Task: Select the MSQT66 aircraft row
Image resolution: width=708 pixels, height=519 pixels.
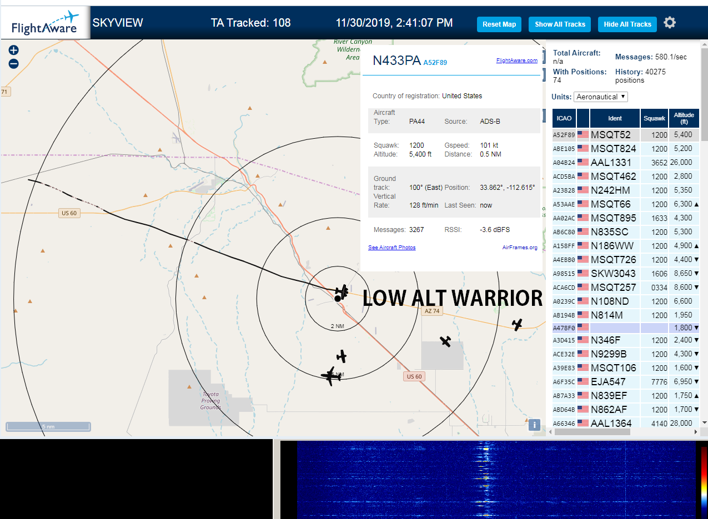Action: [626, 204]
